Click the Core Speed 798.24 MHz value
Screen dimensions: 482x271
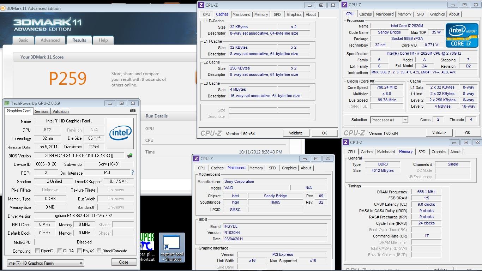click(x=387, y=87)
